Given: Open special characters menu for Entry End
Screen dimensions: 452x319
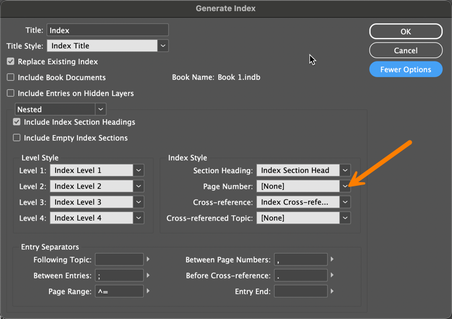Looking at the screenshot, I should (x=332, y=291).
